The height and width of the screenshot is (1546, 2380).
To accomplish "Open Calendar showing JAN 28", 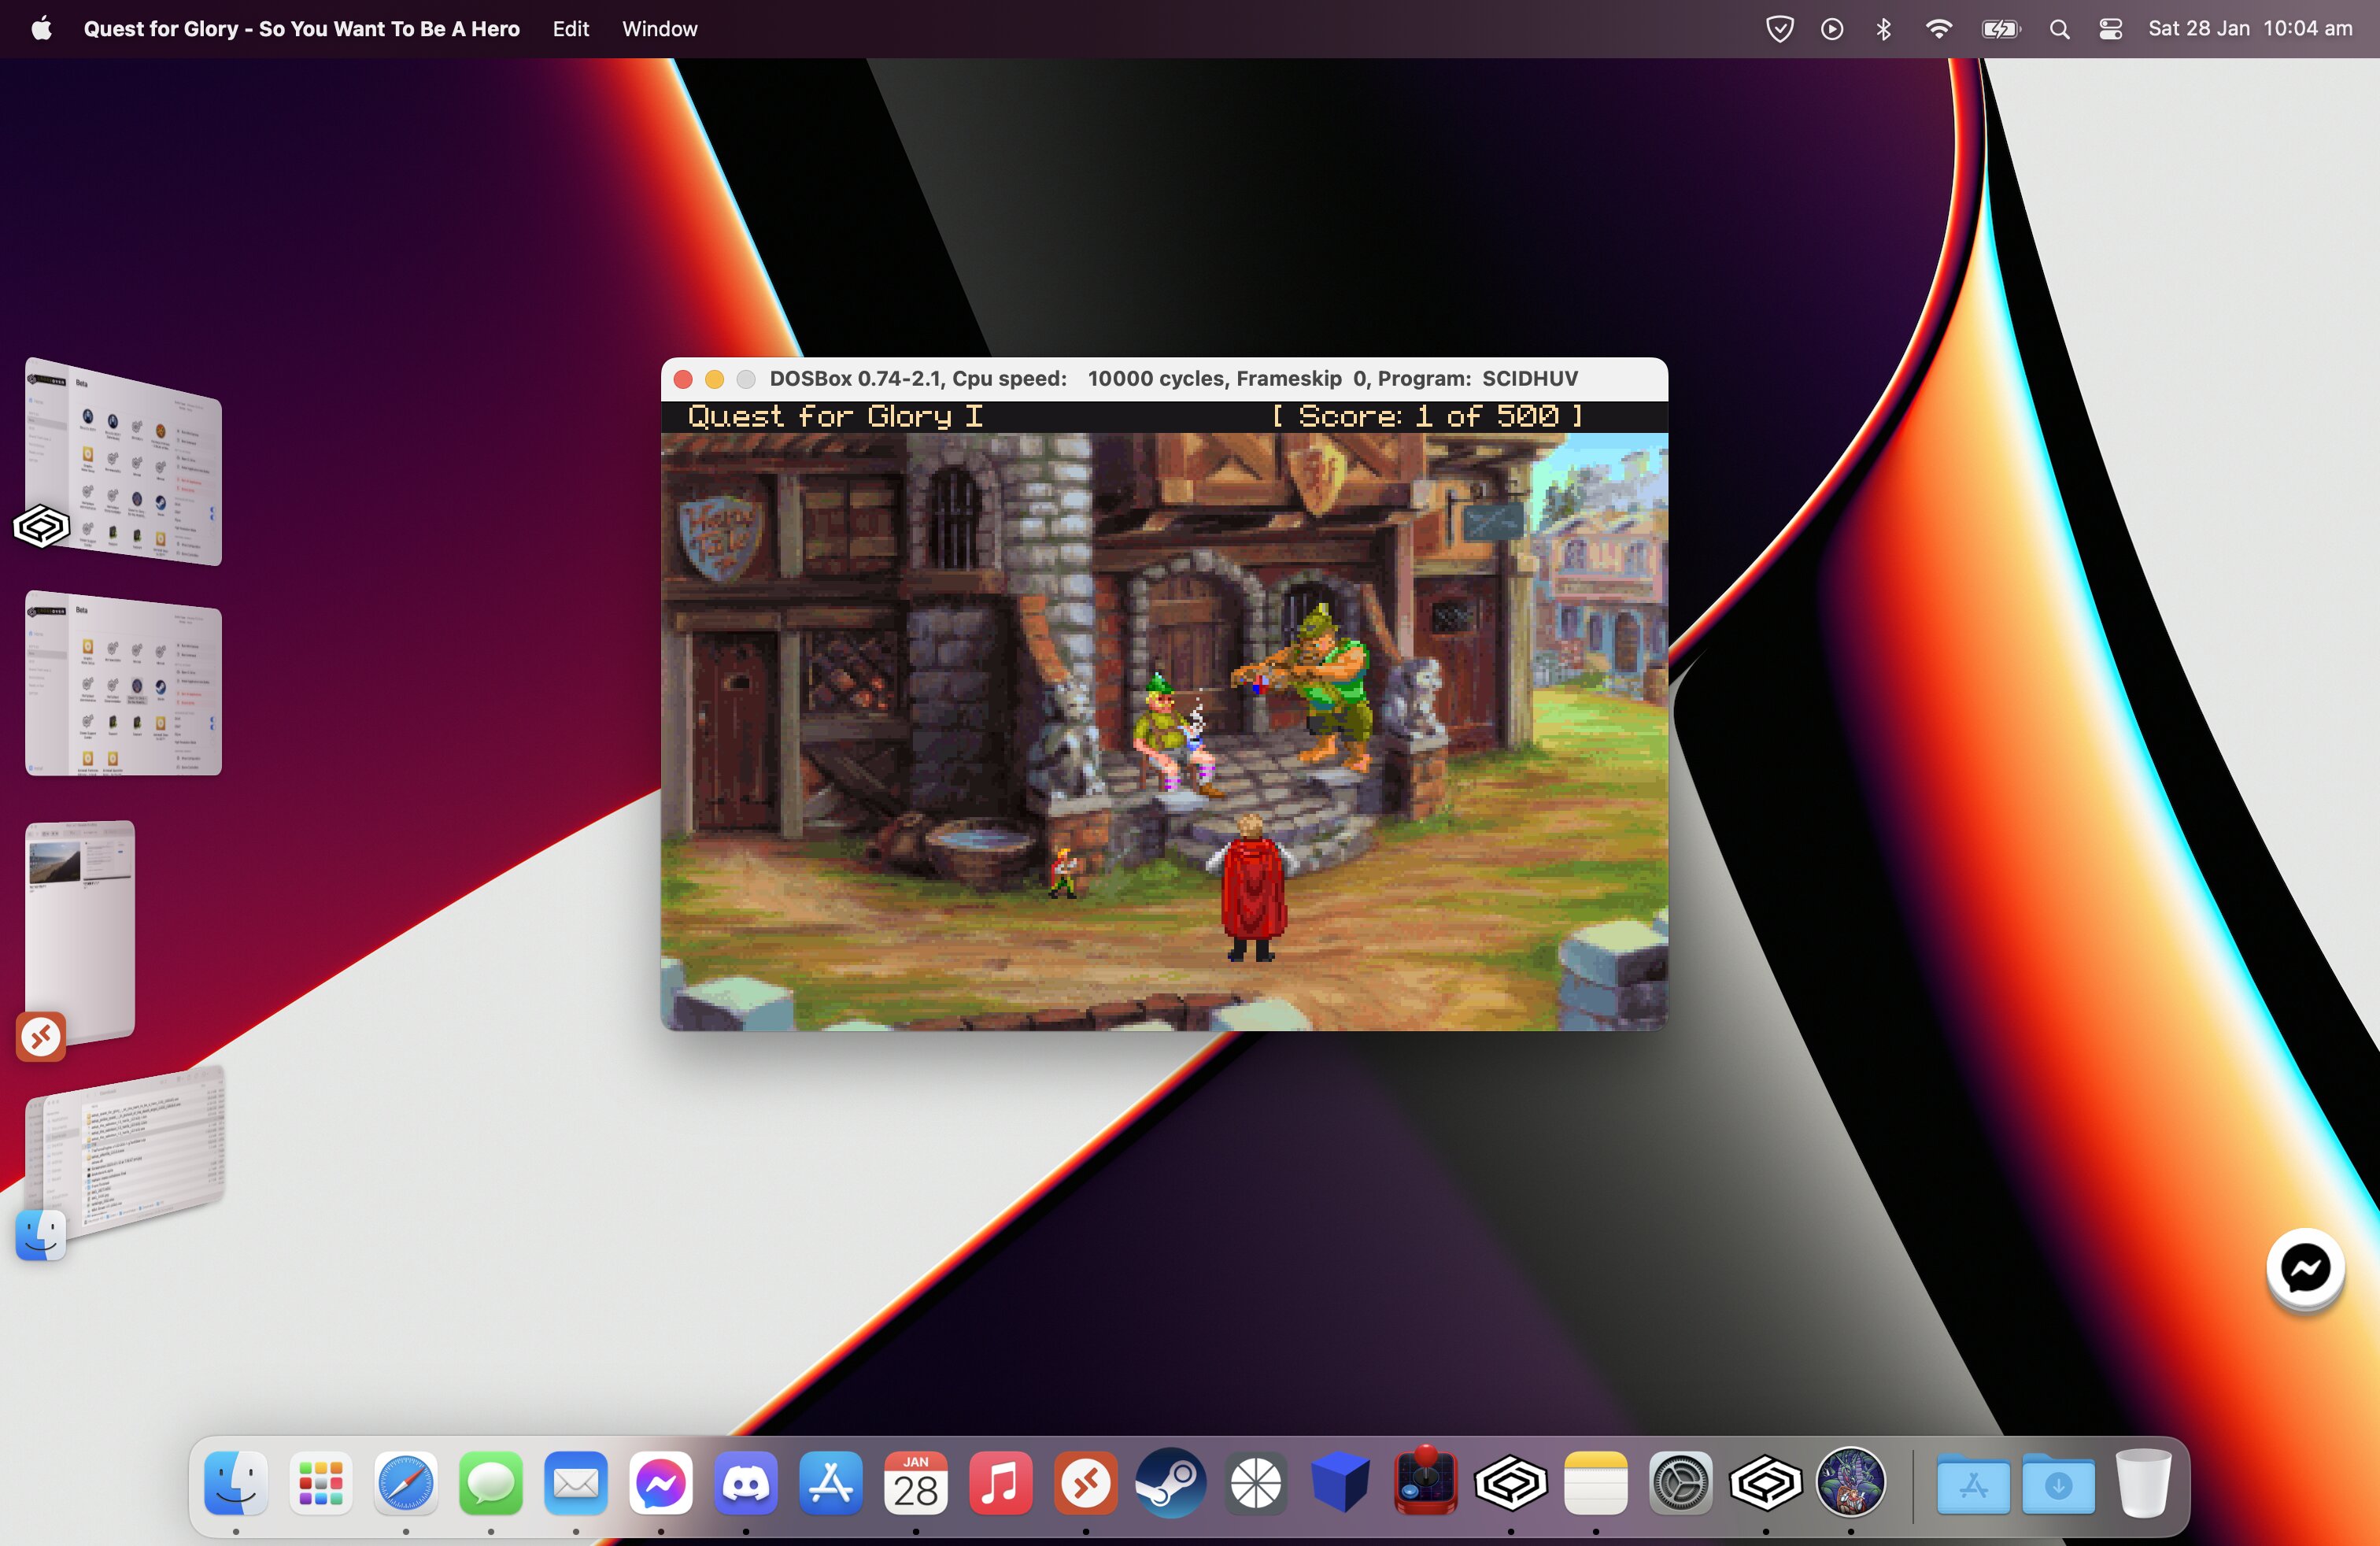I will pos(915,1483).
